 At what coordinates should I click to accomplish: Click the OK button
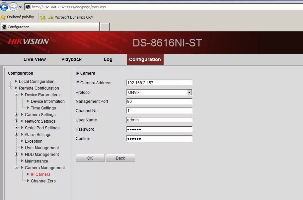pyautogui.click(x=90, y=158)
